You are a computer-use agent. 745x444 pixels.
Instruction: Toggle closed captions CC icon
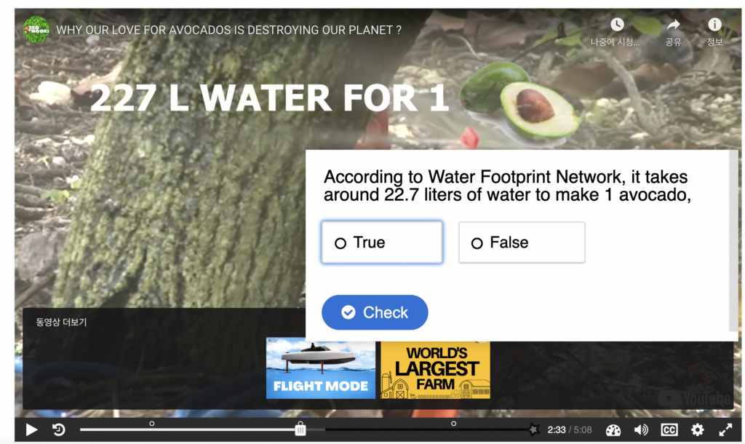[x=669, y=430]
